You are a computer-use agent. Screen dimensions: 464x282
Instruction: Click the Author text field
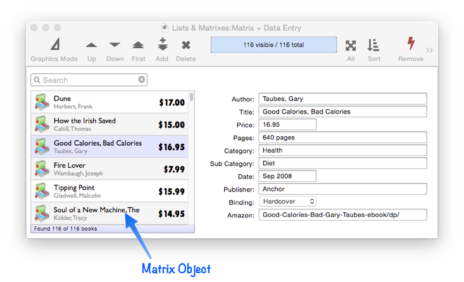(342, 99)
